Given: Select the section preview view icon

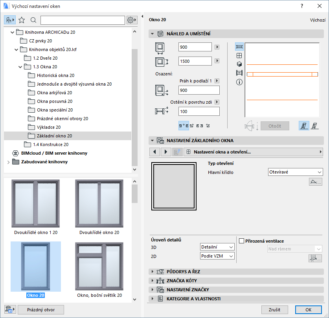Looking at the screenshot, I should (239, 73).
